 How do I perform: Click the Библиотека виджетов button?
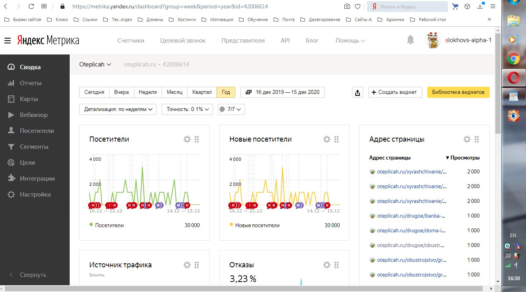pos(458,92)
